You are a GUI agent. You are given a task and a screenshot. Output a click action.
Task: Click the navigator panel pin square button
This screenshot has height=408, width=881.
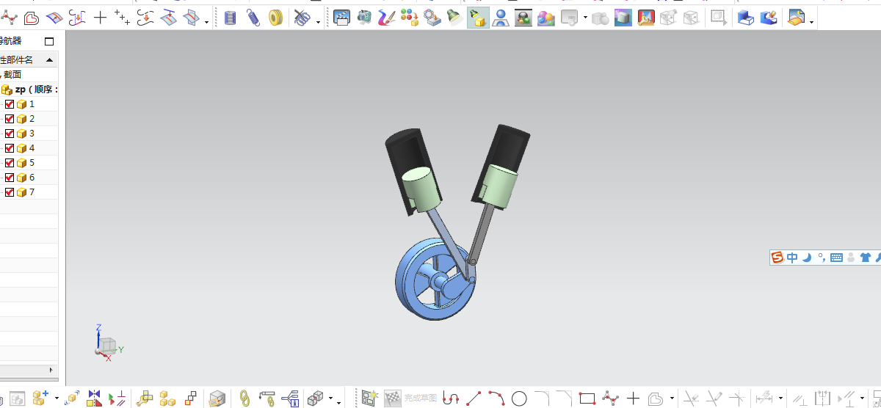[x=49, y=42]
